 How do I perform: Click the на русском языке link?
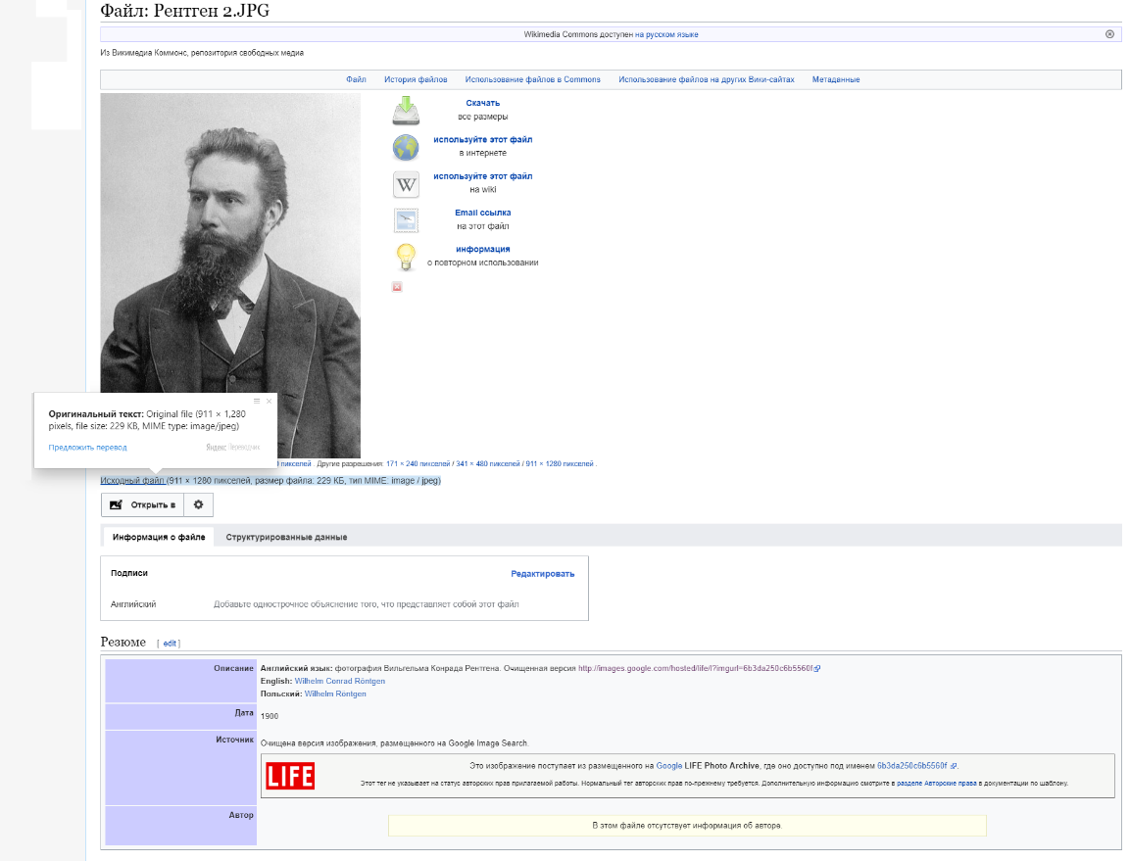666,34
